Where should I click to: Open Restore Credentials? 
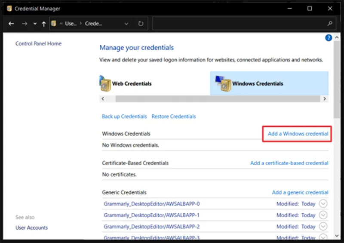pos(174,117)
